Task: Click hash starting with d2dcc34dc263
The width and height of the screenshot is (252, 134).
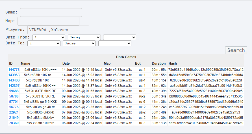Action: coord(206,101)
